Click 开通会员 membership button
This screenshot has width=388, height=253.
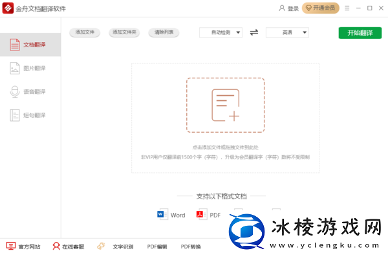(x=321, y=8)
